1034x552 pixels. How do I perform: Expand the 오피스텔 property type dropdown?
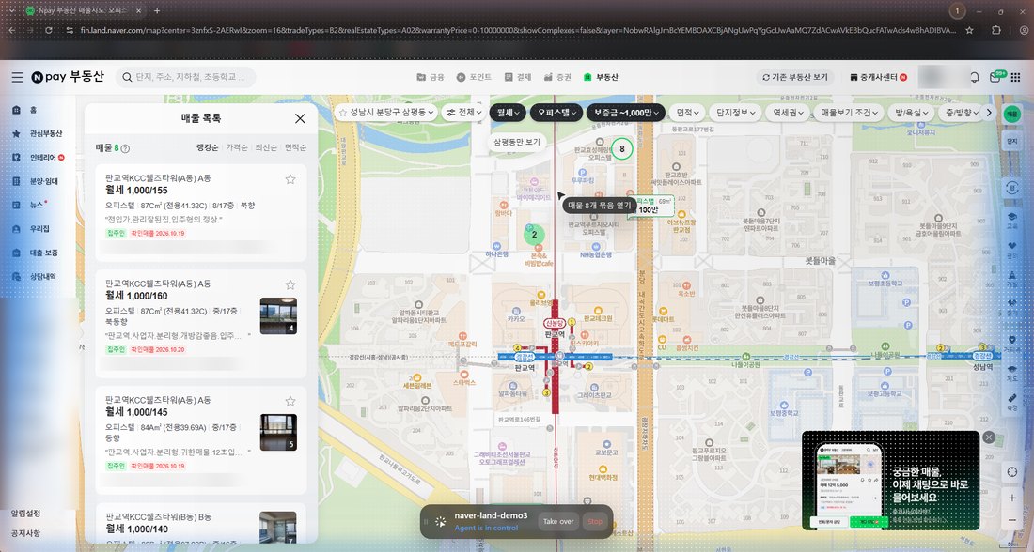[x=556, y=113]
